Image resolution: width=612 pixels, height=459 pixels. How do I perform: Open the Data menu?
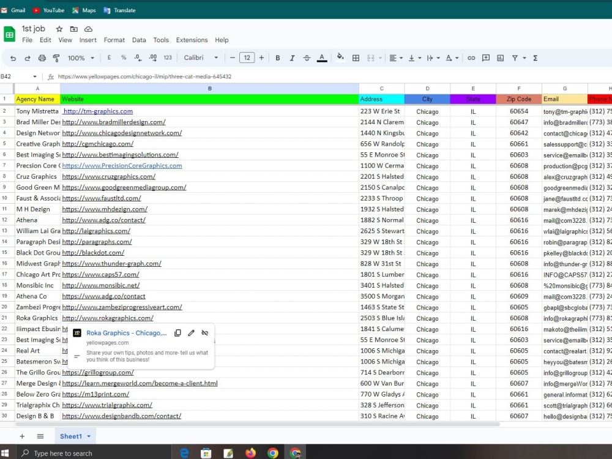(139, 40)
